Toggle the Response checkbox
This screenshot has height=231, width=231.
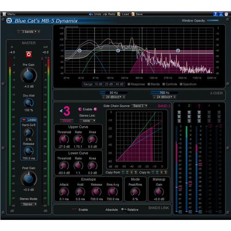click(129, 84)
